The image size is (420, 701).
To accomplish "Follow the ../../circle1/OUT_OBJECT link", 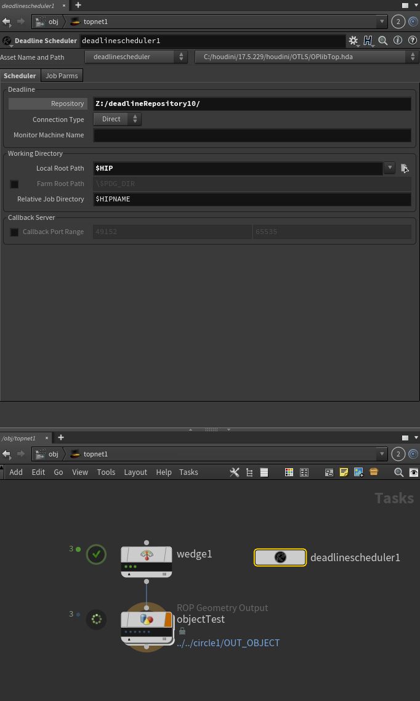I will click(x=228, y=643).
